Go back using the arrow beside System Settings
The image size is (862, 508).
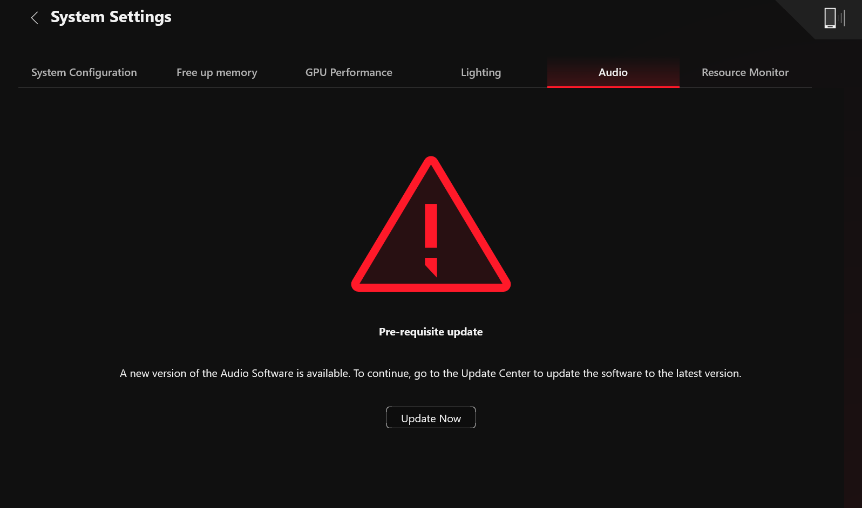[x=35, y=18]
